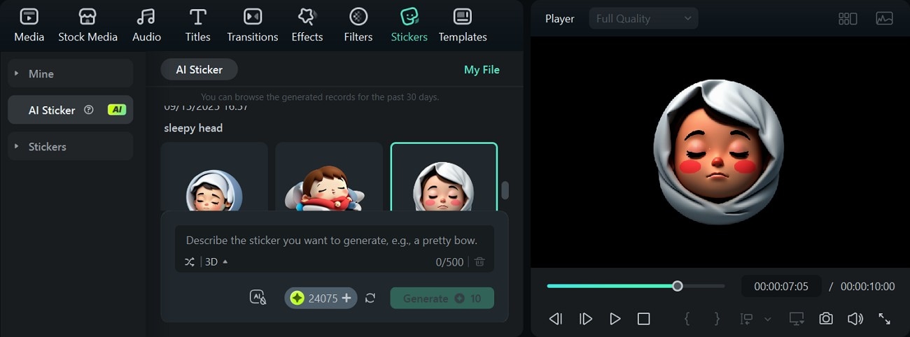Click the volume speaker icon
Screen dimensions: 910x337
pos(855,319)
